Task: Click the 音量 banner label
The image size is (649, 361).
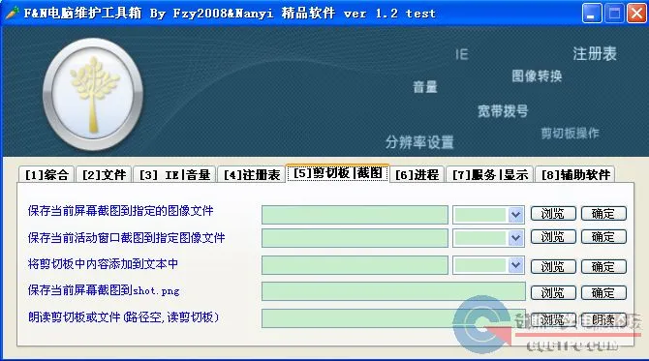Action: click(425, 87)
